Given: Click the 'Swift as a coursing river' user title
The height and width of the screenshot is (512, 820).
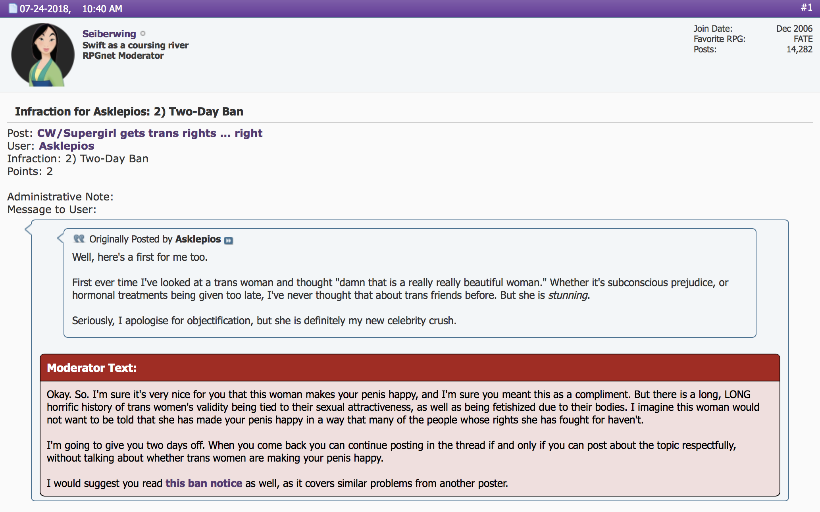Looking at the screenshot, I should [136, 45].
